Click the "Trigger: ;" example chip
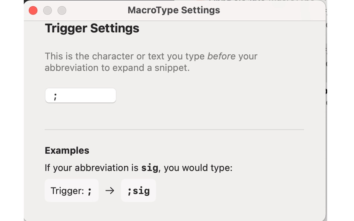Screen dimensions: 354x221 [71, 190]
